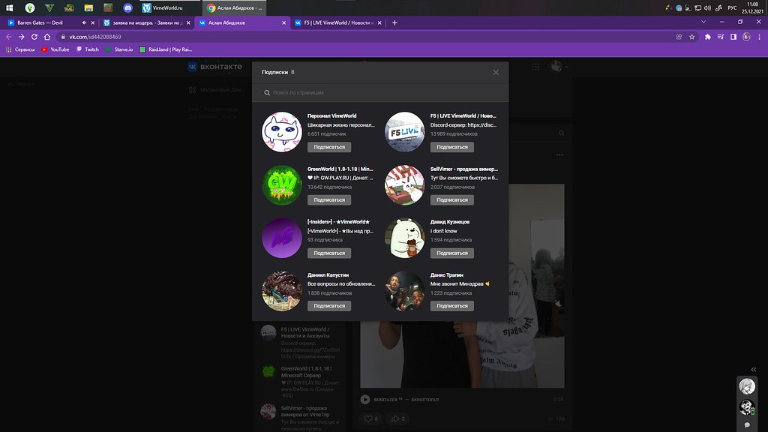Subscribe to the GreenWorld community

[x=329, y=200]
